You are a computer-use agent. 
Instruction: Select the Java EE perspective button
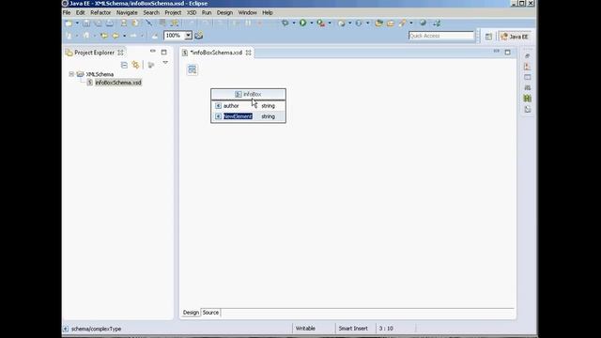pyautogui.click(x=515, y=37)
